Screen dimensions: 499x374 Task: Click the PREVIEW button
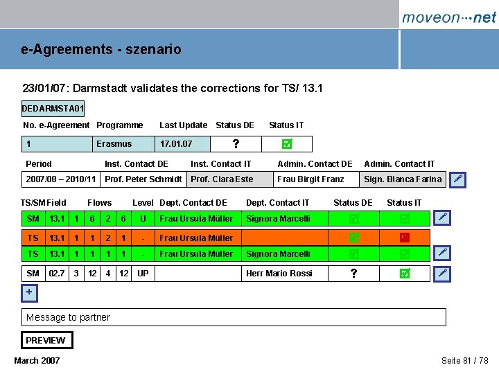(x=47, y=340)
